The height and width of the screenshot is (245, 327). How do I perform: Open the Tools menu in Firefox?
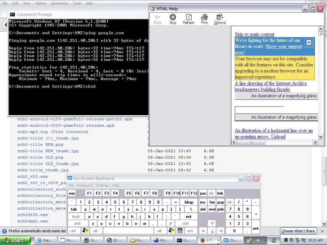click(x=77, y=3)
